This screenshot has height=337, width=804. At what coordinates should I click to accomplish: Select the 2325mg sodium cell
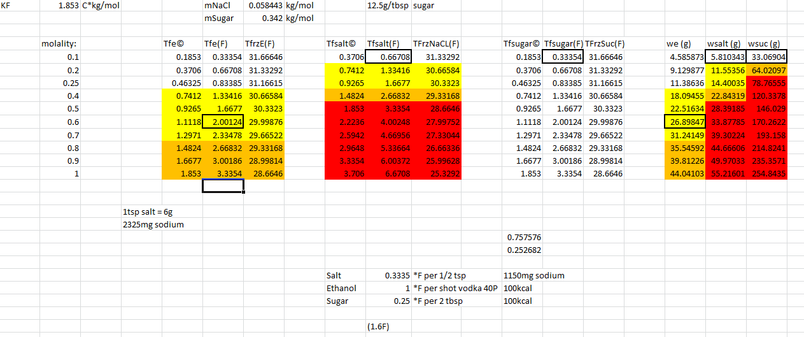pos(153,224)
